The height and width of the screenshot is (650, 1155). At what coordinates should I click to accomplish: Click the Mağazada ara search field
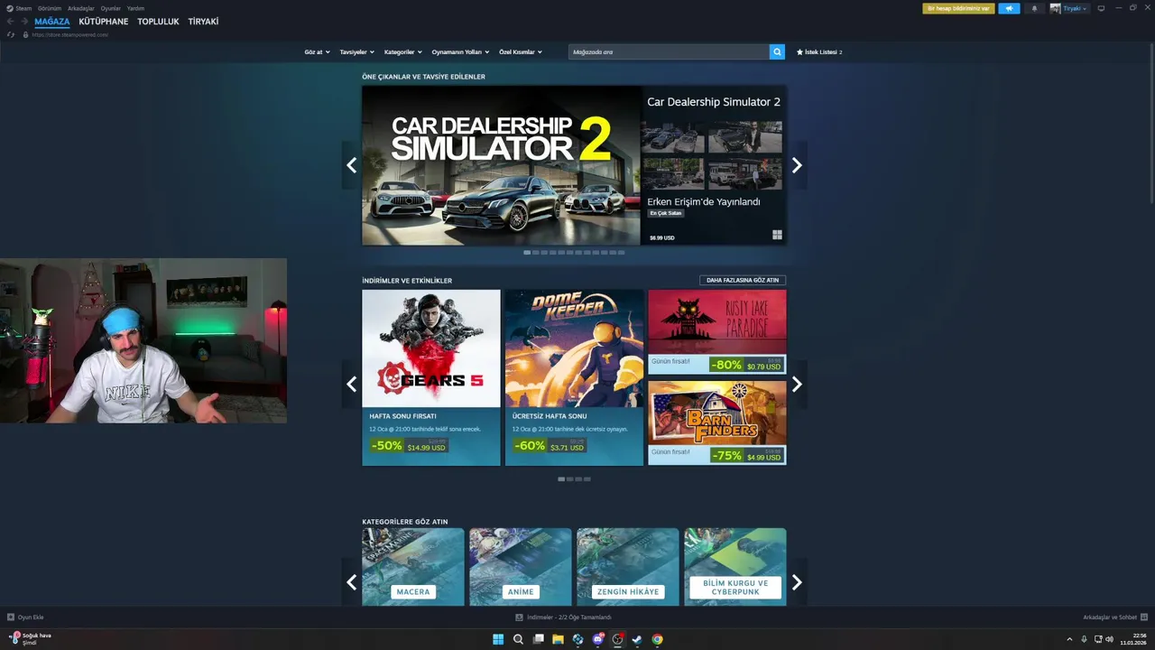(x=669, y=52)
